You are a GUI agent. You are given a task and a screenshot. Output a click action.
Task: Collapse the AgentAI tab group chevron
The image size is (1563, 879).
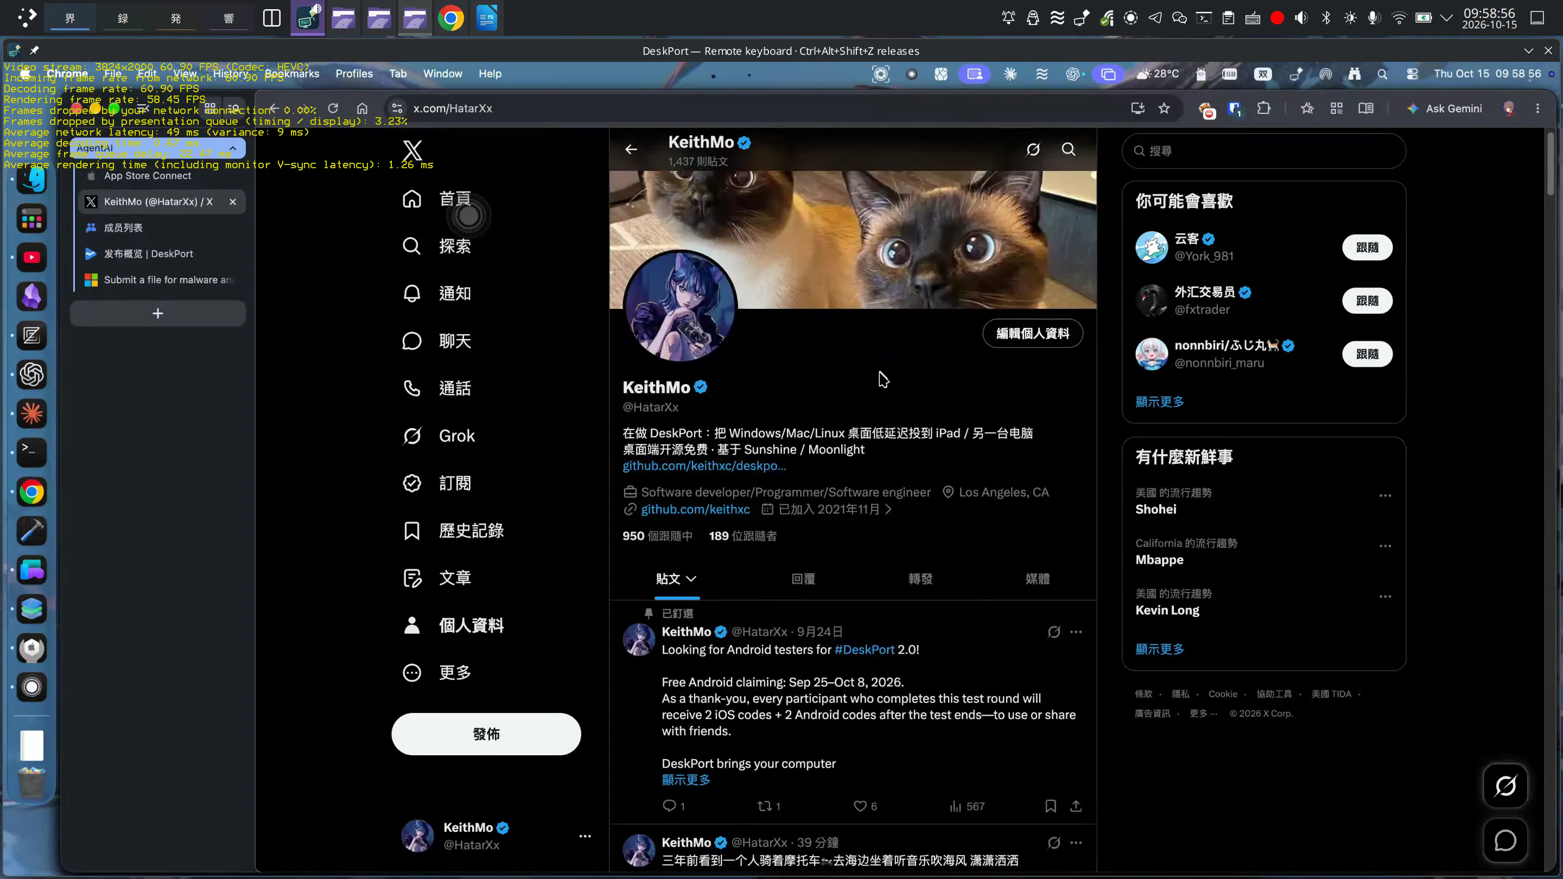pos(233,148)
